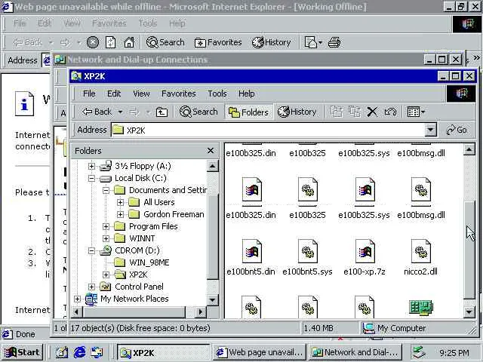
Task: Collapse Local Disk (C:) node
Action: 91,178
